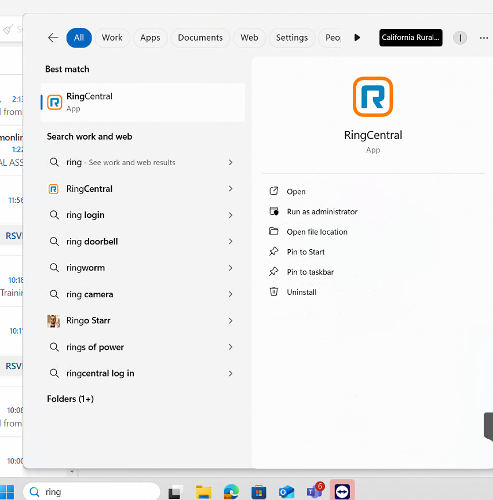Viewport: 493px width, 500px height.
Task: Click the Open launch icon
Action: click(273, 191)
